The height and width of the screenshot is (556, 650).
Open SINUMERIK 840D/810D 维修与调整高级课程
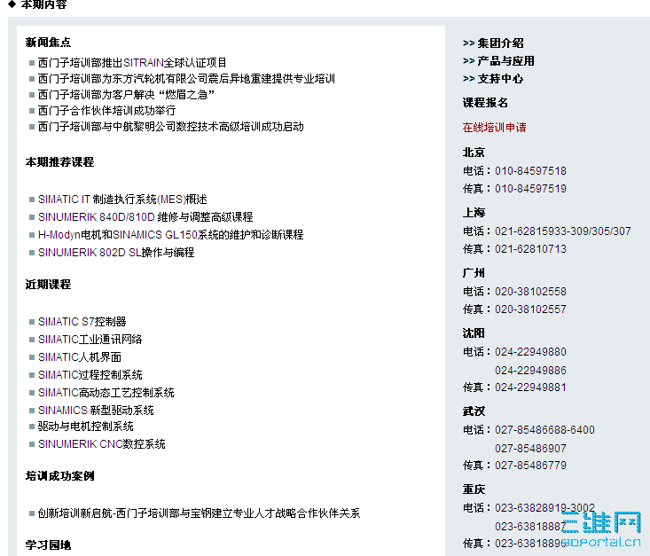145,217
